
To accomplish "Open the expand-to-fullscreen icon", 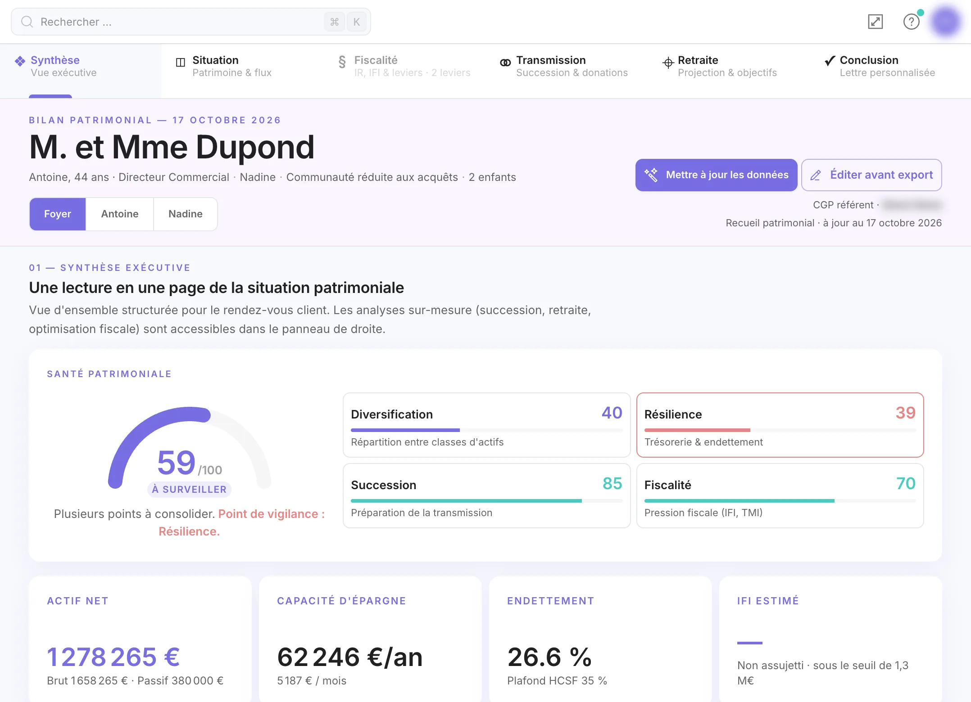I will pos(875,22).
